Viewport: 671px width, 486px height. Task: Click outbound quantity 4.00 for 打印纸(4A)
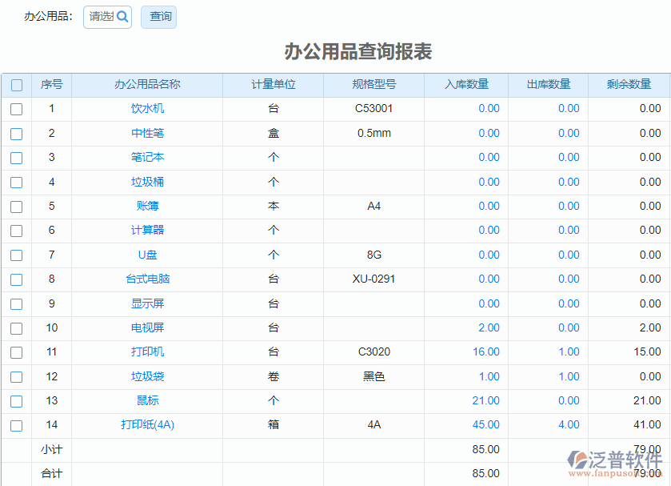569,425
